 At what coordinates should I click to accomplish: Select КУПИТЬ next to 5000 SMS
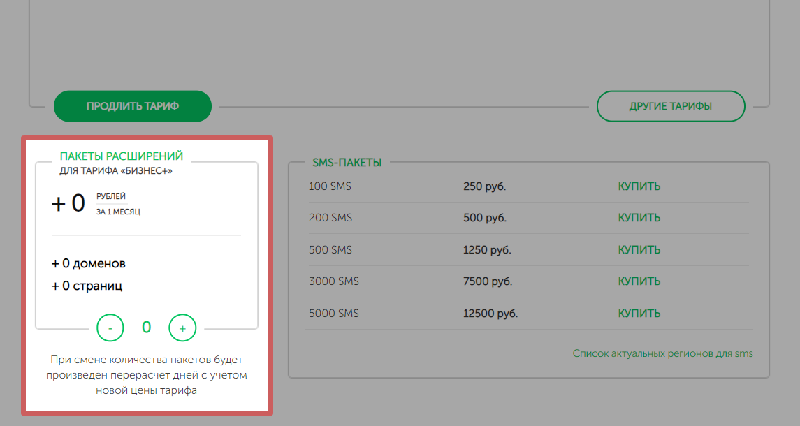(x=639, y=314)
